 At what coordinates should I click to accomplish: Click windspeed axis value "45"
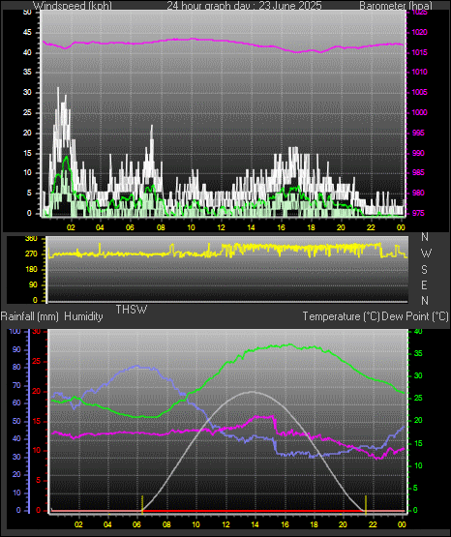coord(27,32)
